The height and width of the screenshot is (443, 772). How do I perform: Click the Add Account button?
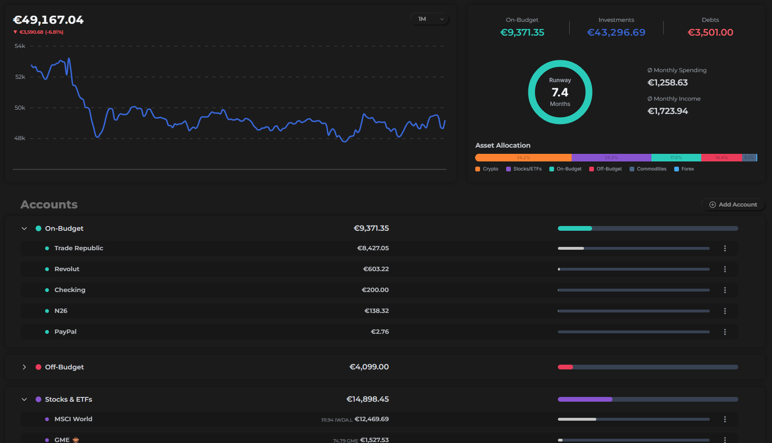click(733, 204)
